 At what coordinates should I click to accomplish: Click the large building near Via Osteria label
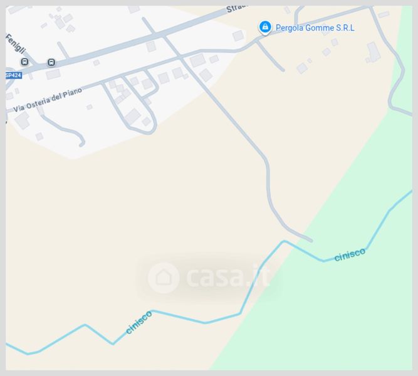pyautogui.click(x=22, y=120)
